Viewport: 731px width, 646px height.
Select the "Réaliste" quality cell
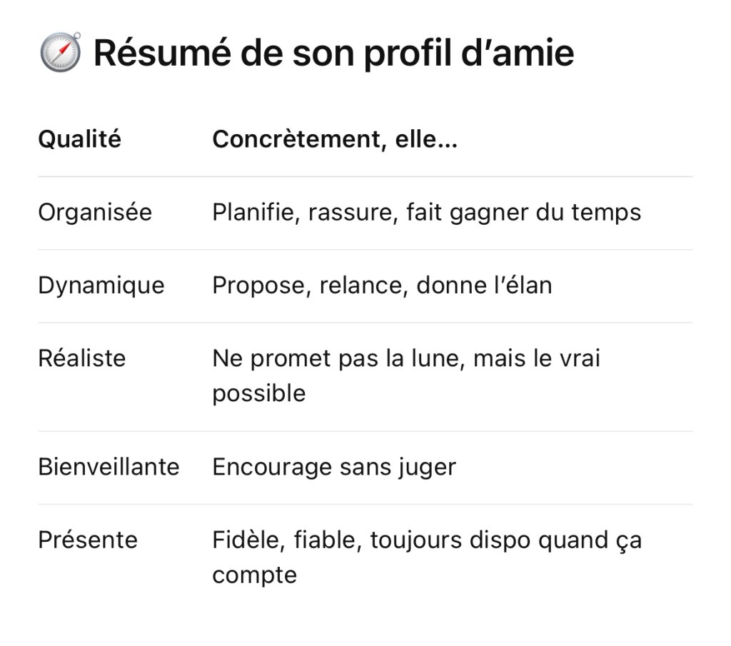pyautogui.click(x=81, y=358)
